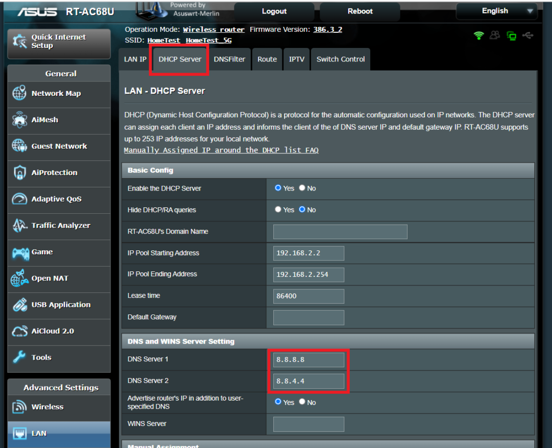Open the English language dropdown
This screenshot has width=552, height=448.
(496, 11)
